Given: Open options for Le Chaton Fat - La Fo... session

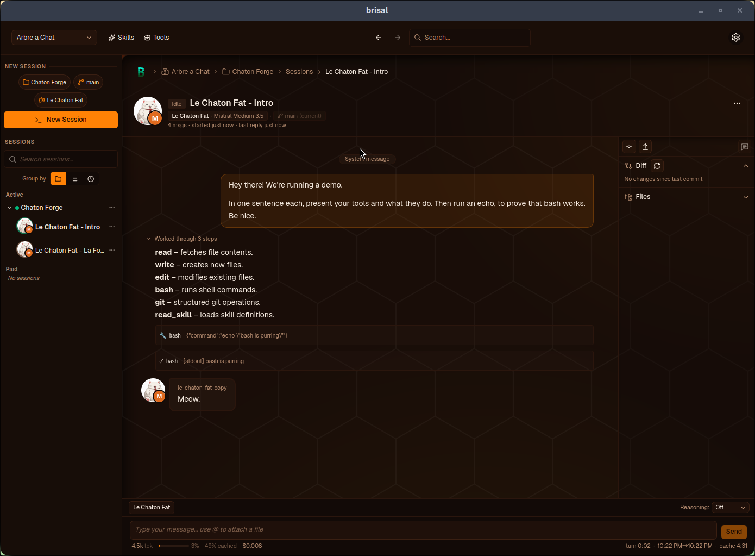Looking at the screenshot, I should (112, 251).
